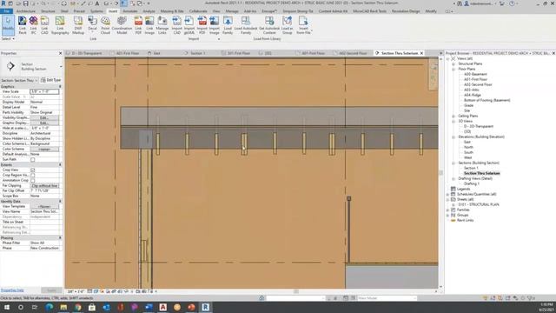Click the Import CAD tool icon
The height and width of the screenshot is (313, 556).
tap(176, 21)
